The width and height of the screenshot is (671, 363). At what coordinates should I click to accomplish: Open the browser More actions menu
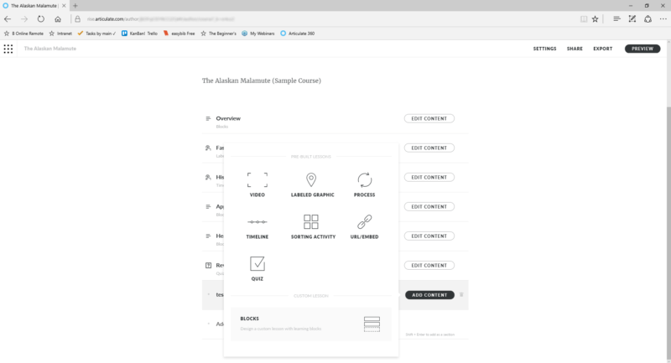[x=663, y=18]
